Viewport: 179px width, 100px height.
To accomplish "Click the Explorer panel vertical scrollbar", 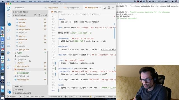I will [48, 68].
